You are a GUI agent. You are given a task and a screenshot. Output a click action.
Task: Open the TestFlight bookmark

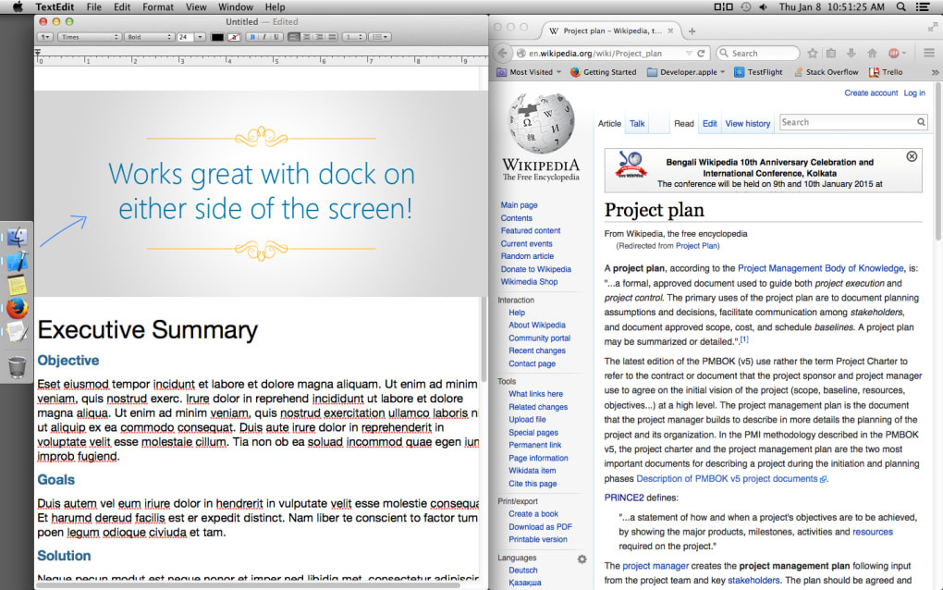pyautogui.click(x=758, y=71)
